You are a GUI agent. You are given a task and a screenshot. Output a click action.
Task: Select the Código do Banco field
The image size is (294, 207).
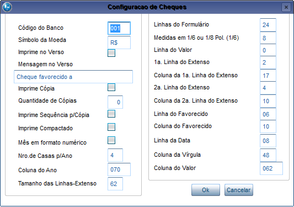pos(119,28)
